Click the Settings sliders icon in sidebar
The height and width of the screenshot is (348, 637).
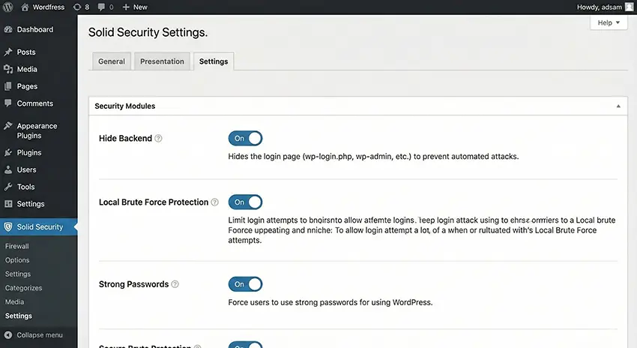8,204
